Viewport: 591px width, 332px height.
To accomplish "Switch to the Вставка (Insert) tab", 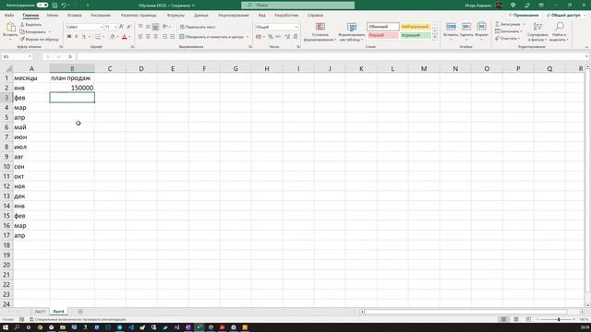I will (74, 15).
